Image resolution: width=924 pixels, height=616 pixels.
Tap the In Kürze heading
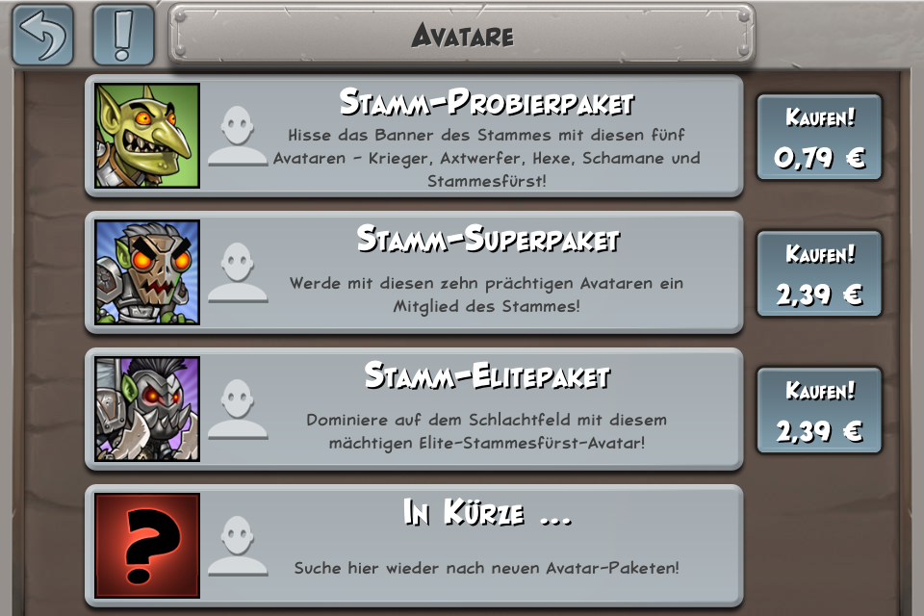pyautogui.click(x=487, y=512)
